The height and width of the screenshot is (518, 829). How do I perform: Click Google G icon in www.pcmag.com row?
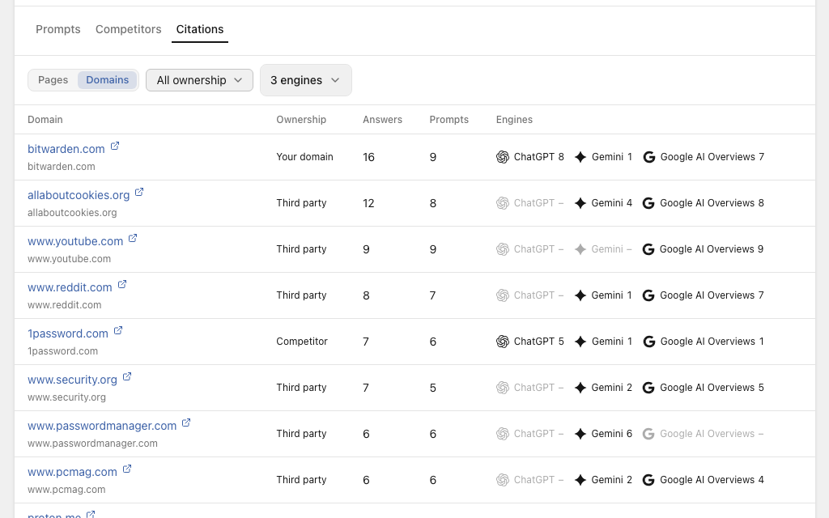(648, 479)
